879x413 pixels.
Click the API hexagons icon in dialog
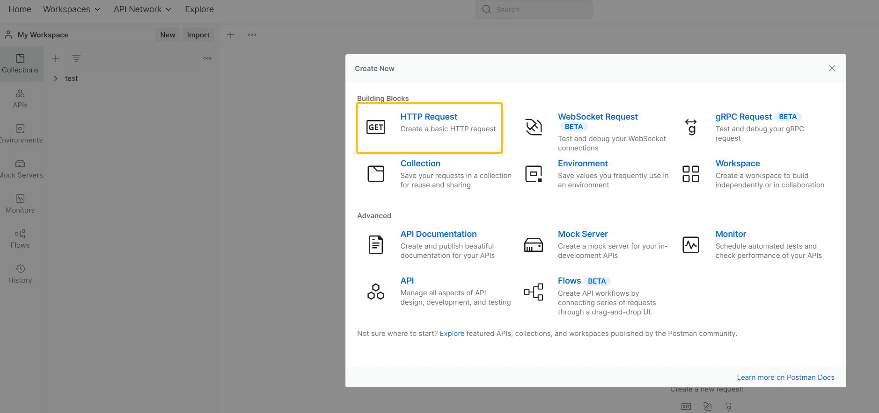376,291
